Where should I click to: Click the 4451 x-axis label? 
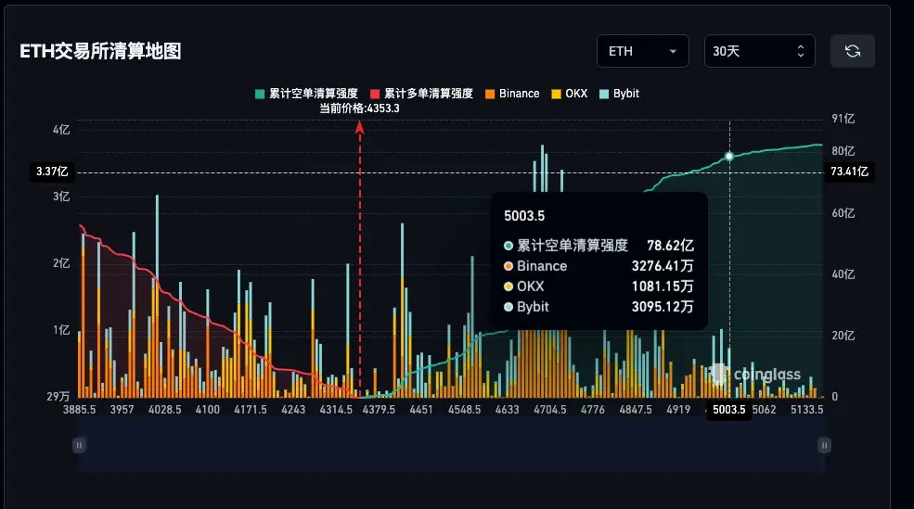coord(421,410)
